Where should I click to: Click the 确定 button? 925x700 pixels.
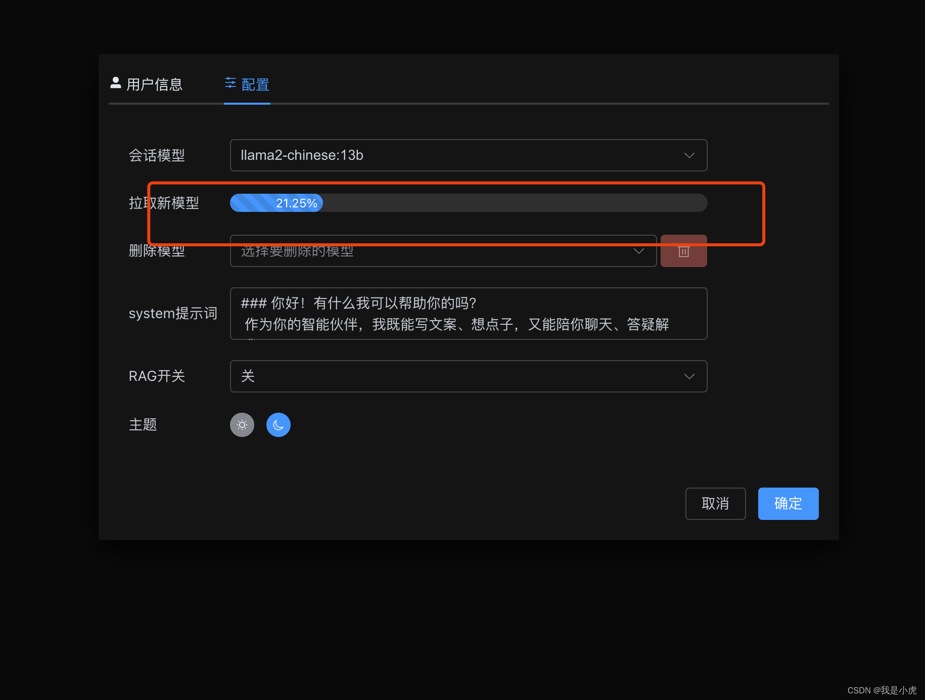coord(788,504)
